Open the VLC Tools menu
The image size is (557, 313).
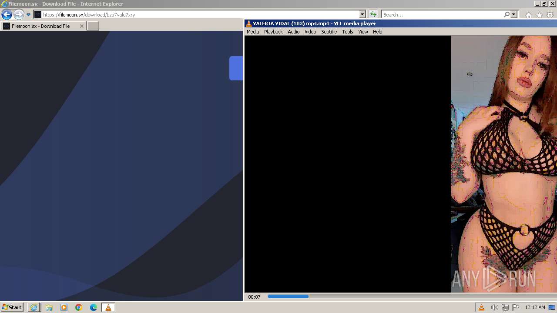(347, 32)
